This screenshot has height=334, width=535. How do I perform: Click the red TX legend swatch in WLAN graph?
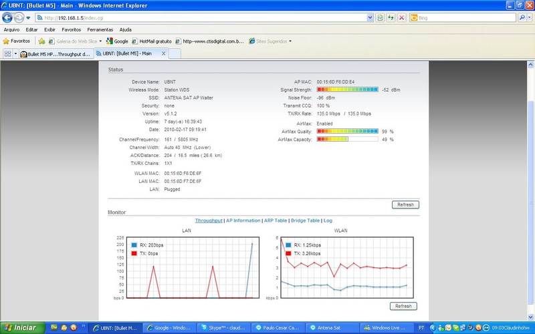tap(288, 253)
